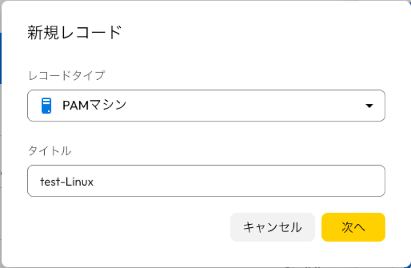Click the PAM machine server icon
Viewport: 411px width, 268px height.
click(x=47, y=105)
